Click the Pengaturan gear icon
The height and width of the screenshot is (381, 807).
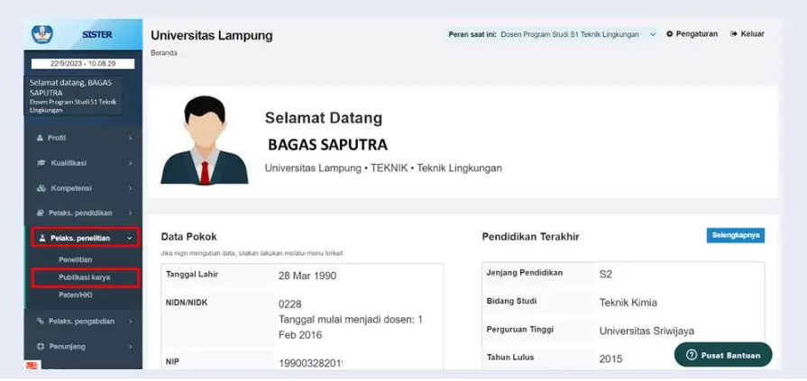click(x=670, y=34)
